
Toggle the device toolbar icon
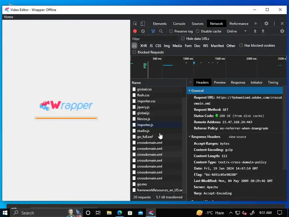coord(143,24)
